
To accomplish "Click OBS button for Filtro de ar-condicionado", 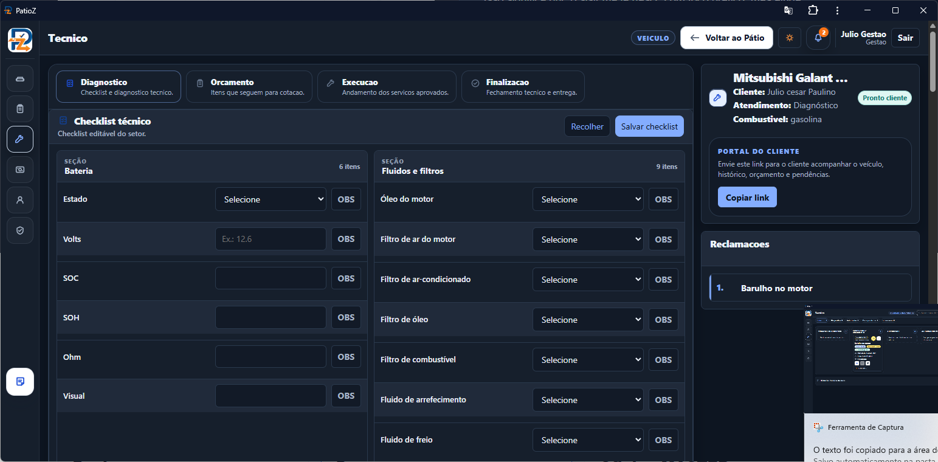I will point(663,280).
